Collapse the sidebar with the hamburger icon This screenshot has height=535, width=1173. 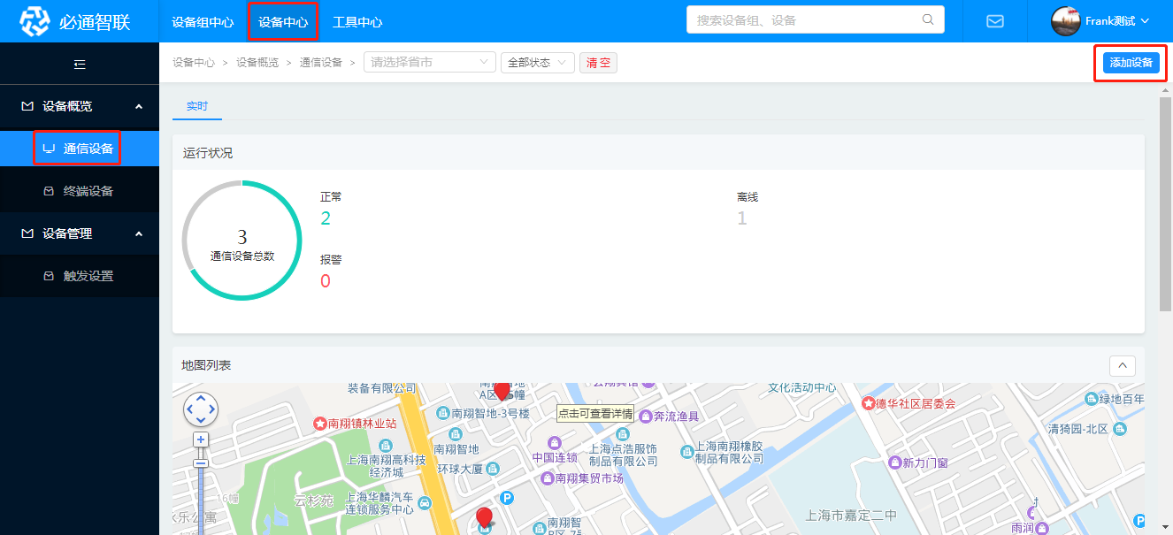pos(80,64)
